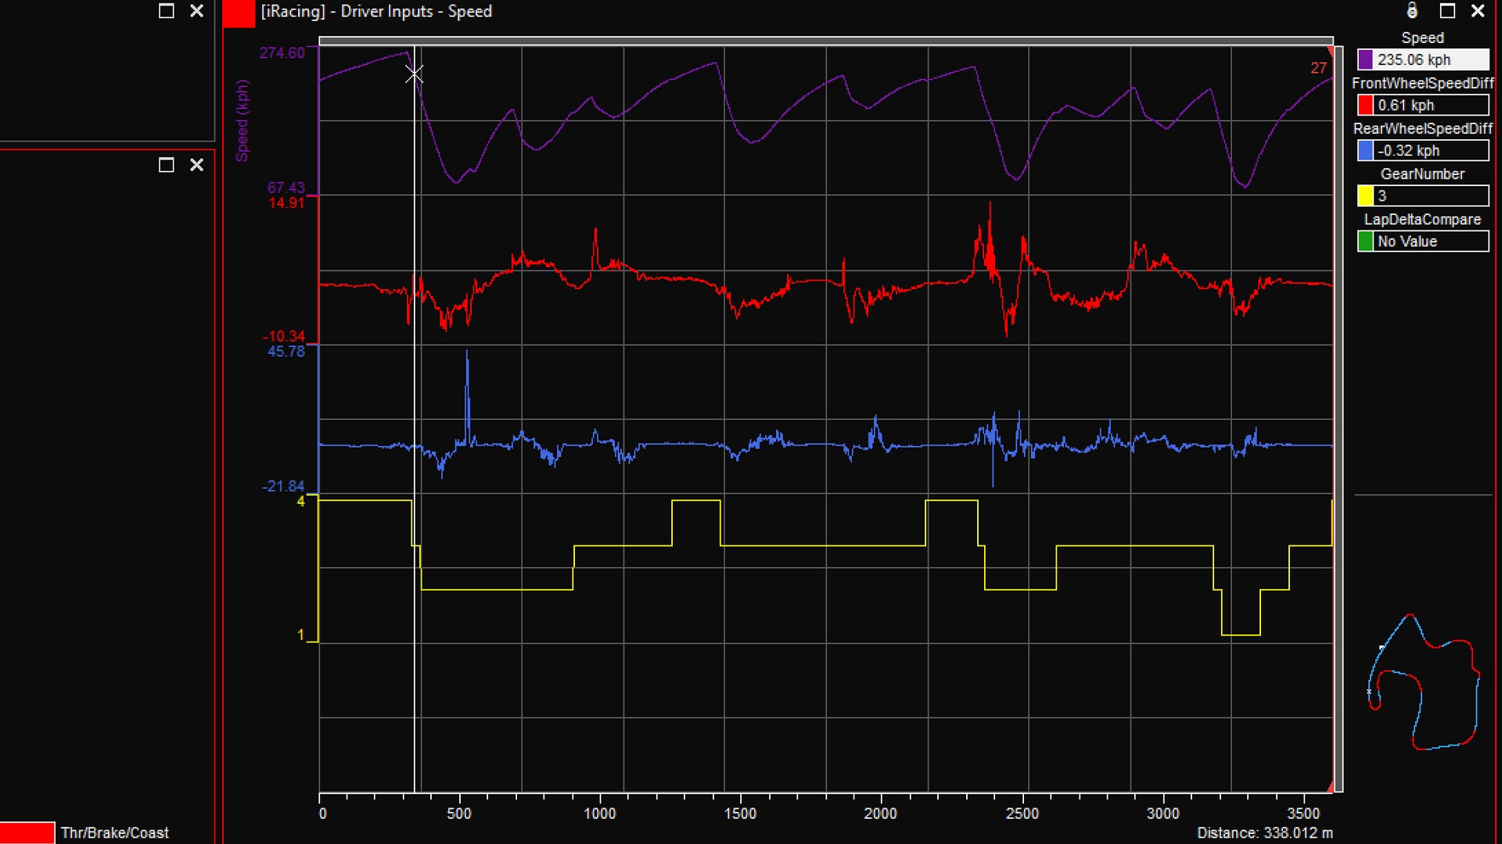Click the blue RearWheelSpeedDiff channel swatch
Viewport: 1502px width, 844px height.
(x=1364, y=150)
